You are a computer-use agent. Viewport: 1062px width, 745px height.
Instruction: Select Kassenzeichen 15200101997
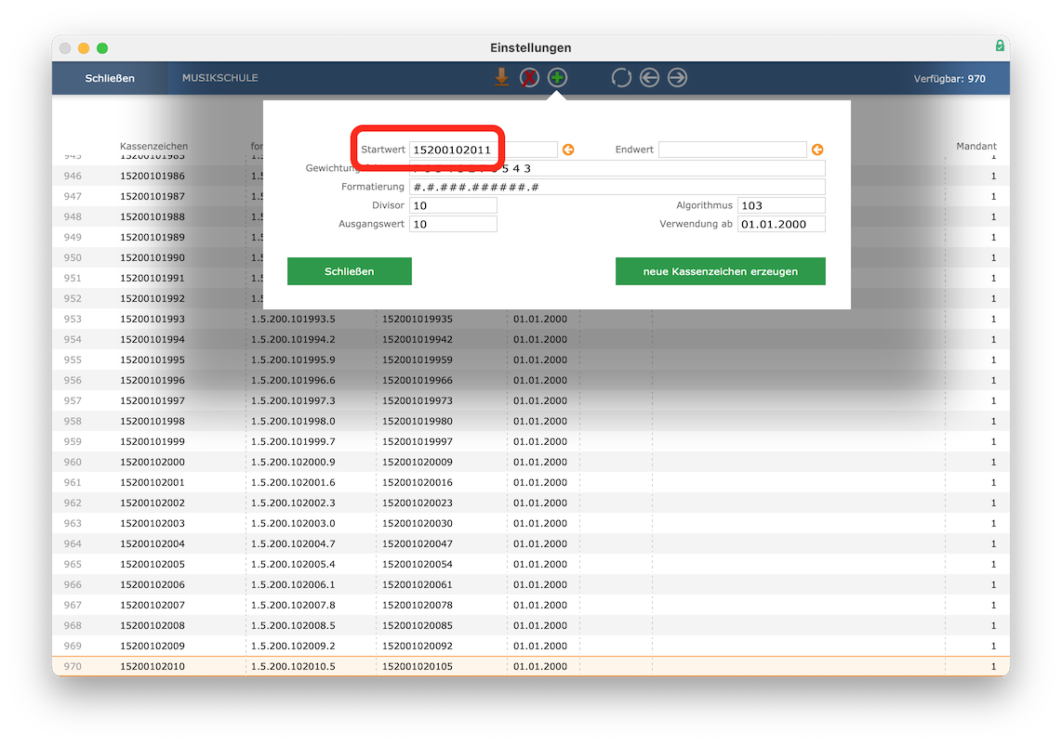pyautogui.click(x=153, y=400)
